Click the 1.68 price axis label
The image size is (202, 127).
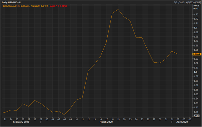[196, 37]
